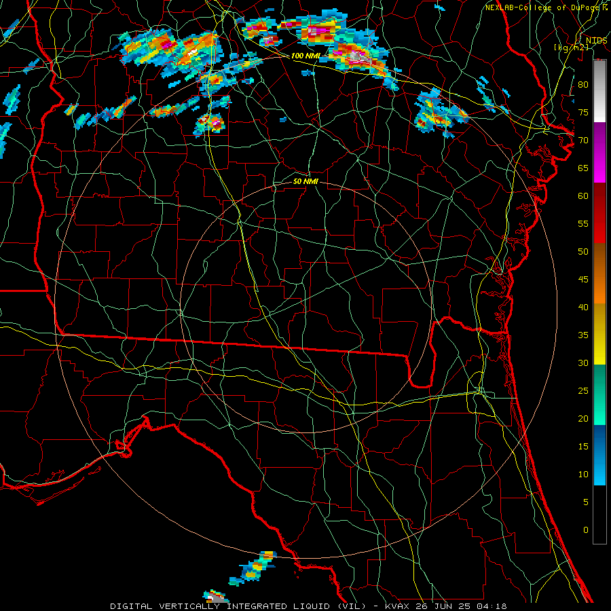
Task: Click the scale value 75
Action: pyautogui.click(x=583, y=112)
